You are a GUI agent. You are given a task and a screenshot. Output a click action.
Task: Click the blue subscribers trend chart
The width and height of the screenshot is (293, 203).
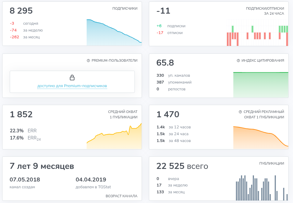pyautogui.click(x=114, y=34)
